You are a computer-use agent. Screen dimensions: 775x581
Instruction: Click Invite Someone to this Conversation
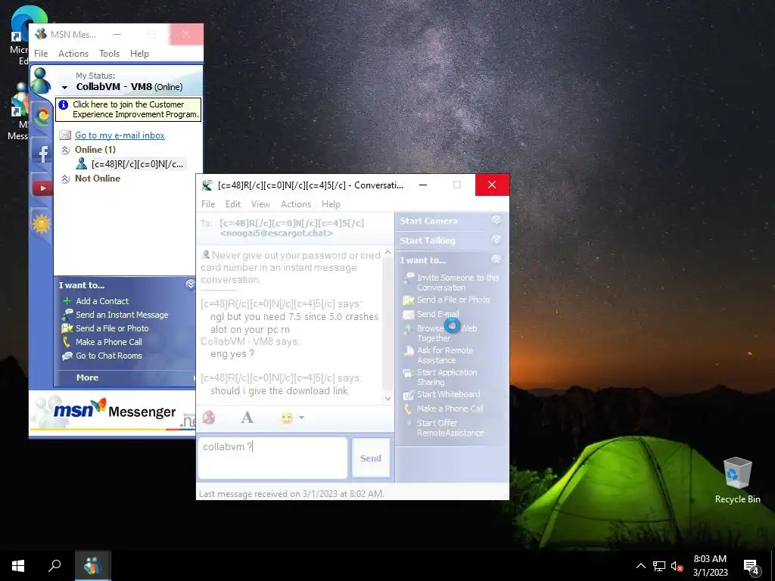click(458, 283)
